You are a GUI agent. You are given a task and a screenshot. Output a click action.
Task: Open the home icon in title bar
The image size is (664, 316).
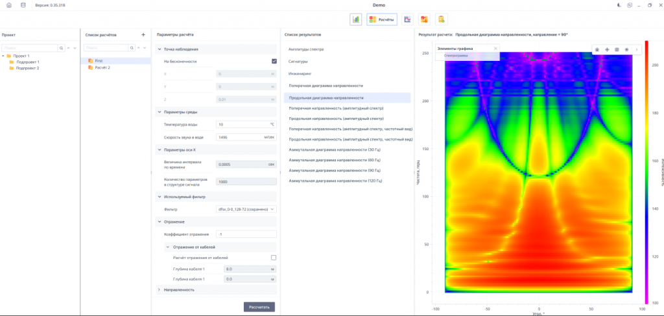[9, 5]
